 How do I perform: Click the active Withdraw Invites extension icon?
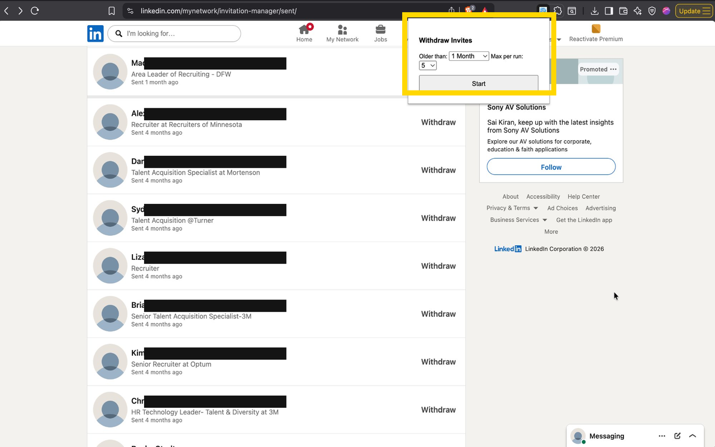click(x=542, y=11)
